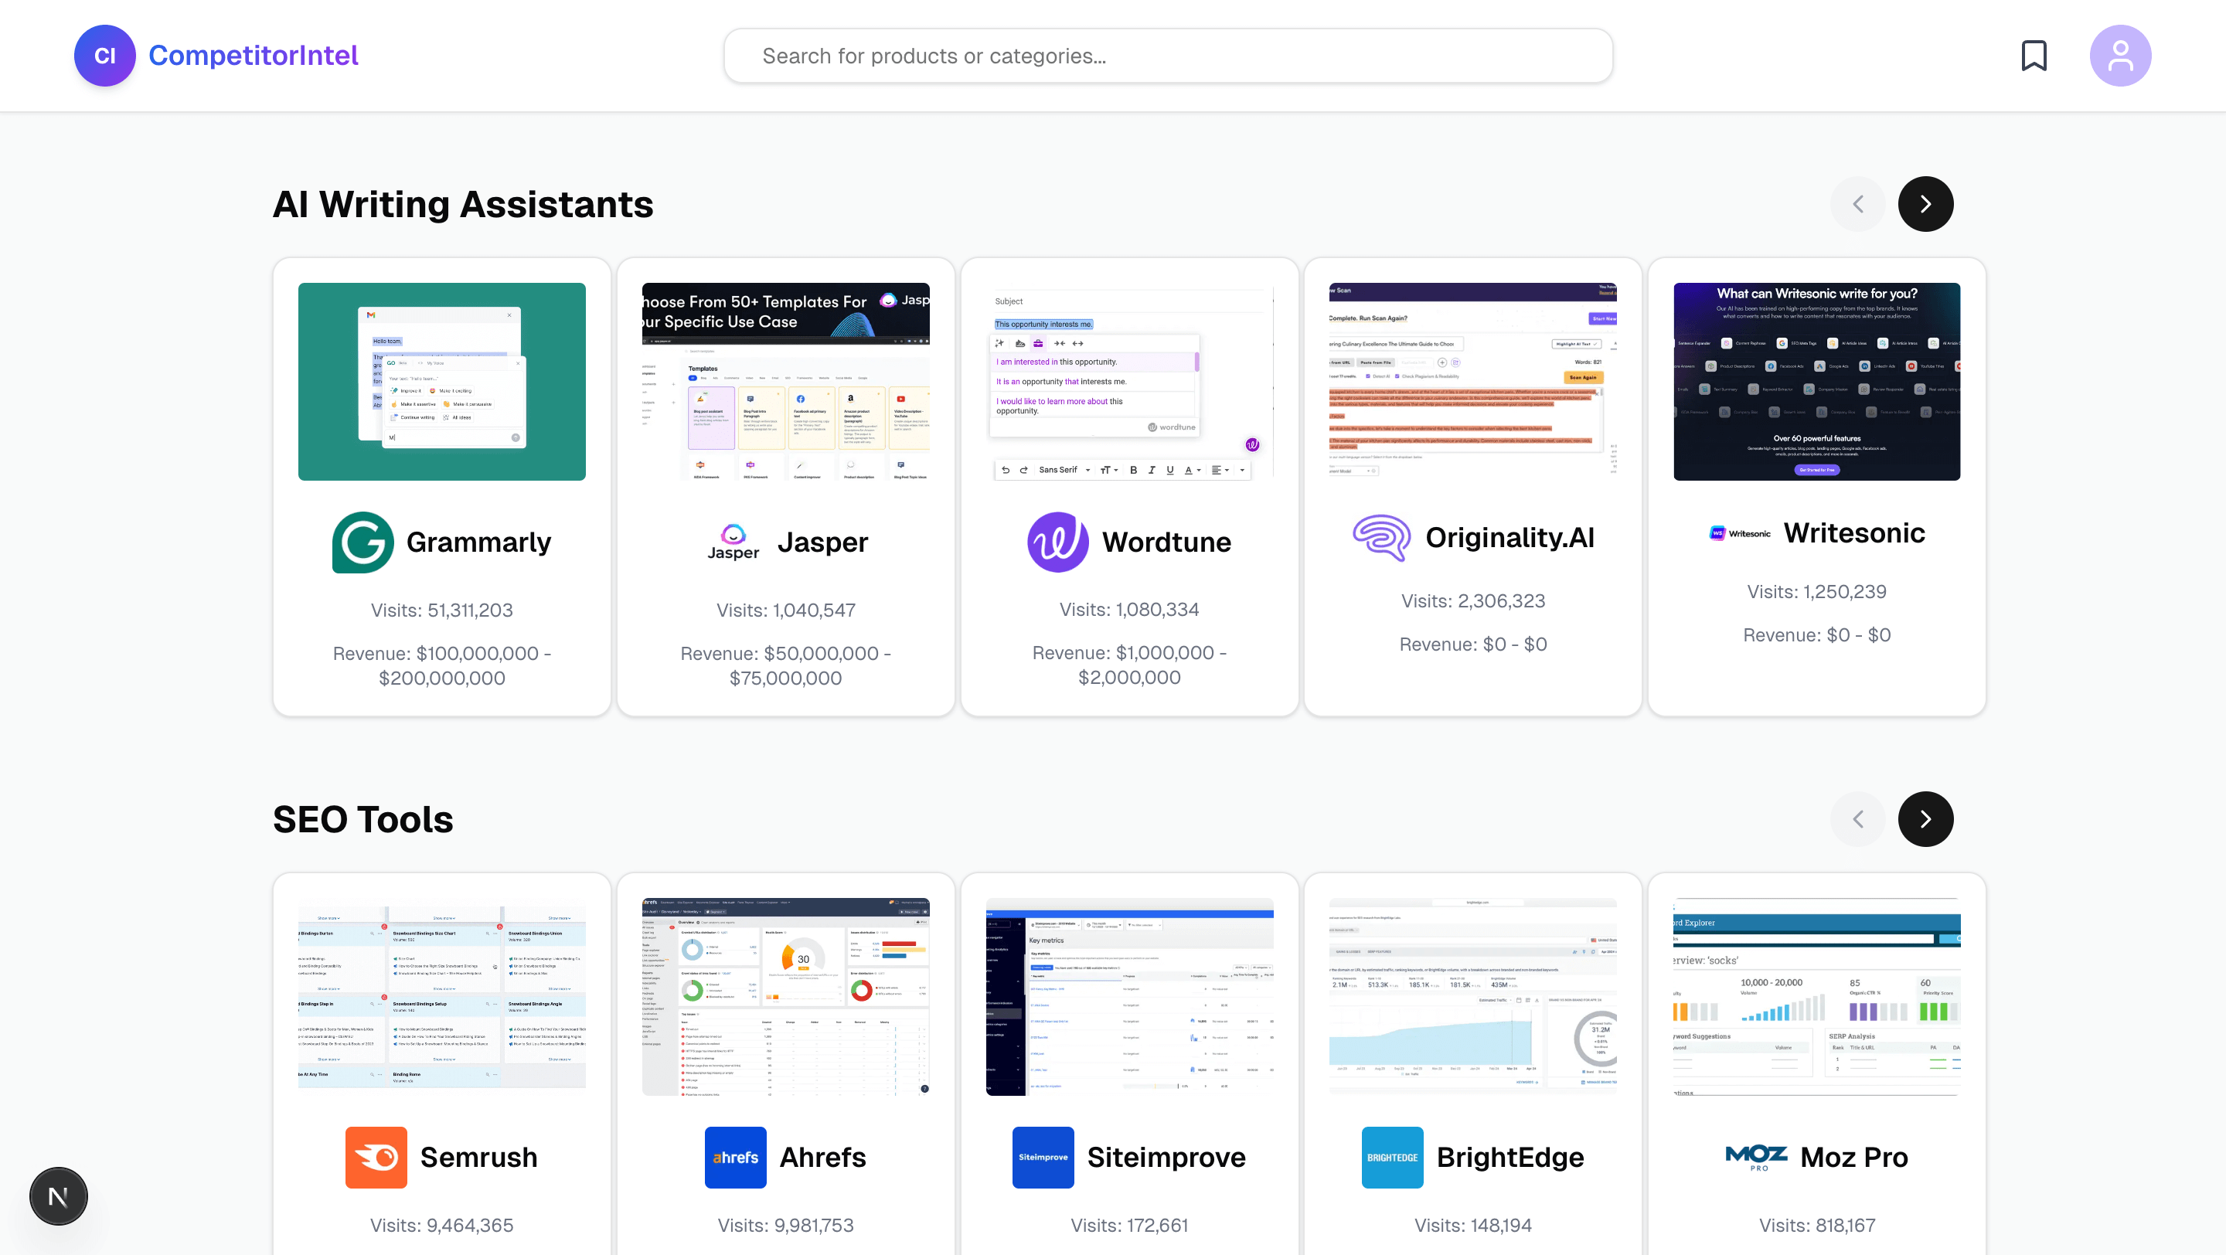Open Ahrefs dashboard screenshot thumbnail
Screen dimensions: 2226x1255
[x=785, y=997]
